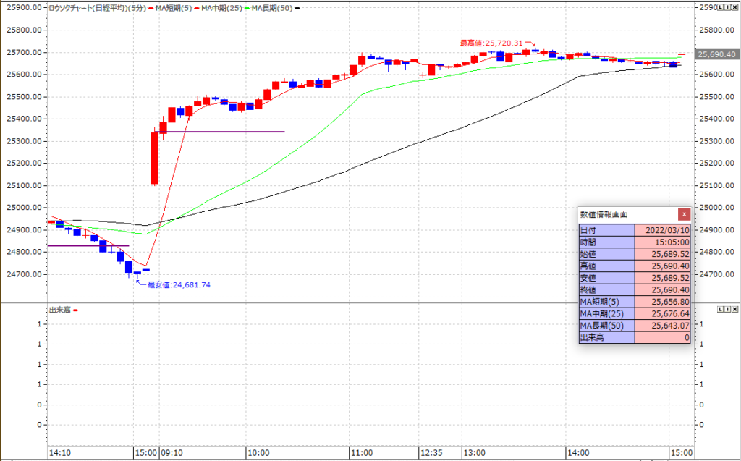Image resolution: width=741 pixels, height=461 pixels.
Task: Select the value cell in the 始値 row
Action: [x=663, y=254]
